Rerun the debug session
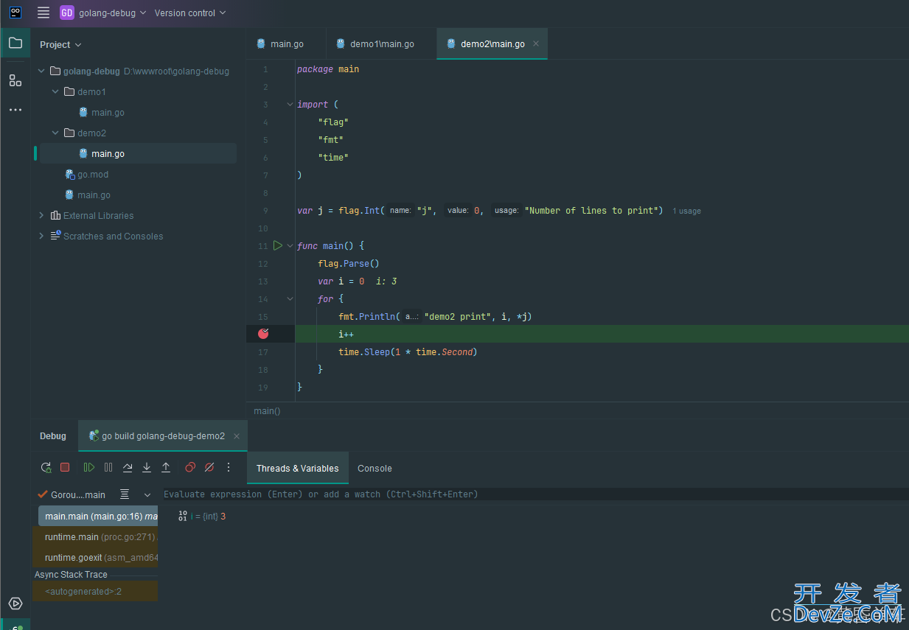 [x=46, y=467]
